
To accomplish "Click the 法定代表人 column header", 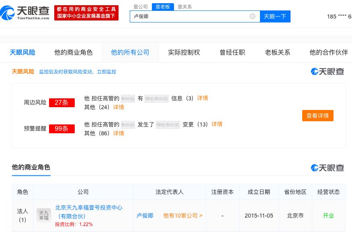I will point(170,192).
